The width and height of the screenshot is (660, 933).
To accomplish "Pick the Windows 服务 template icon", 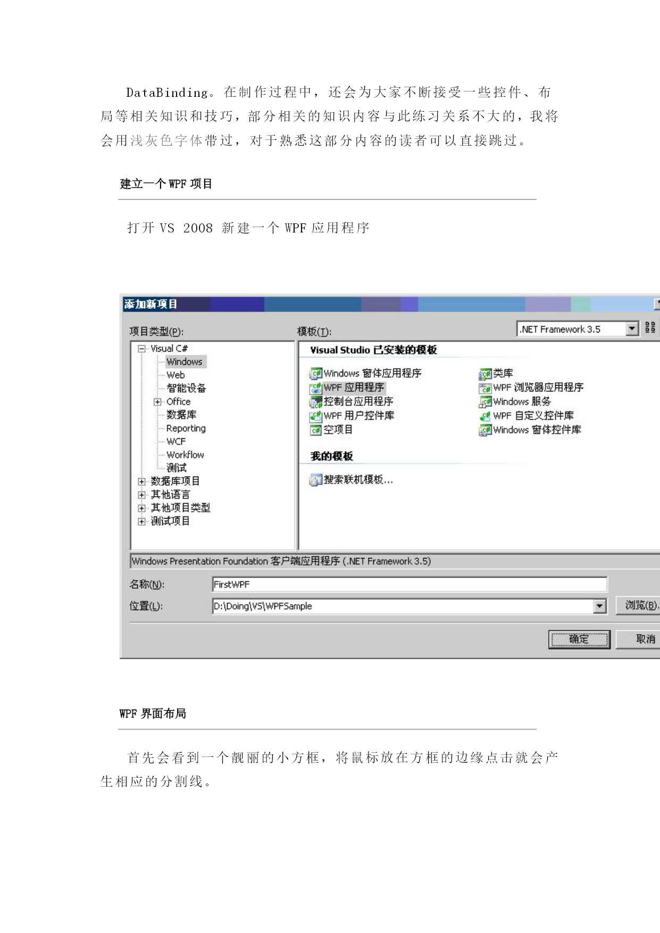I will [x=485, y=402].
